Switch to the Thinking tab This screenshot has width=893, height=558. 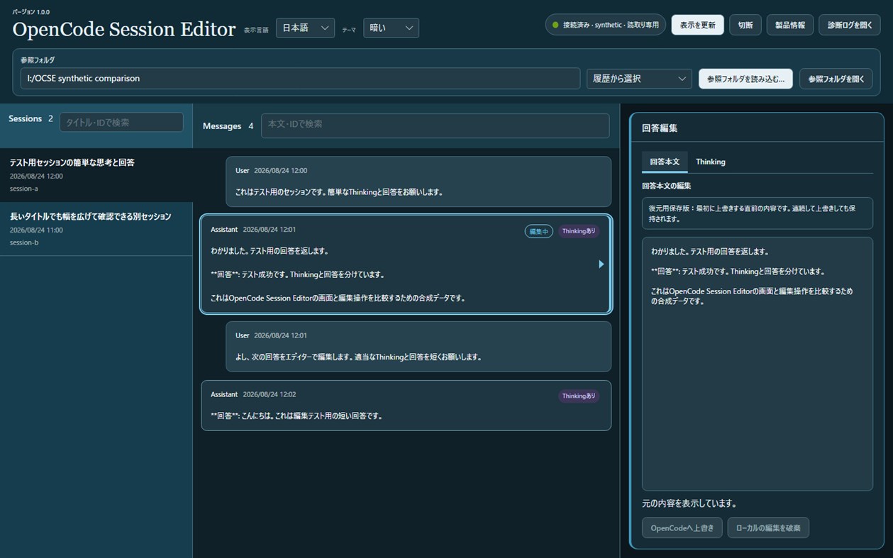point(710,162)
